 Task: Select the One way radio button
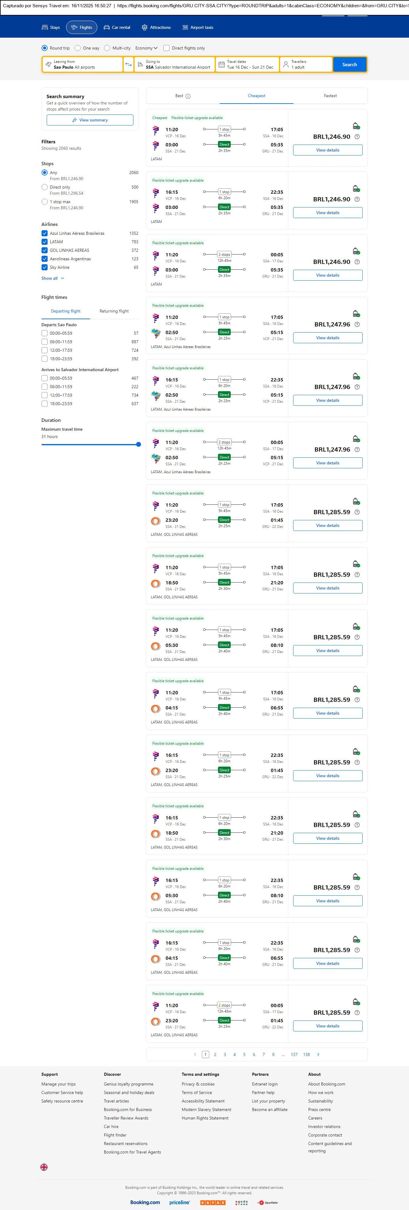[77, 48]
